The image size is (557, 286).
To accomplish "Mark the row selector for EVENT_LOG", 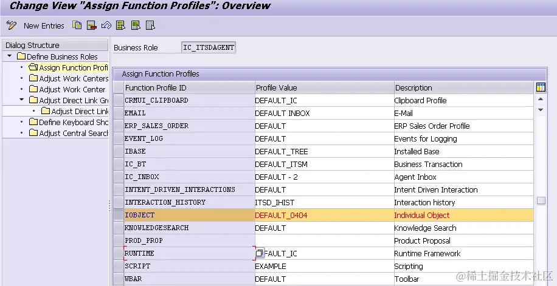I will click(119, 138).
